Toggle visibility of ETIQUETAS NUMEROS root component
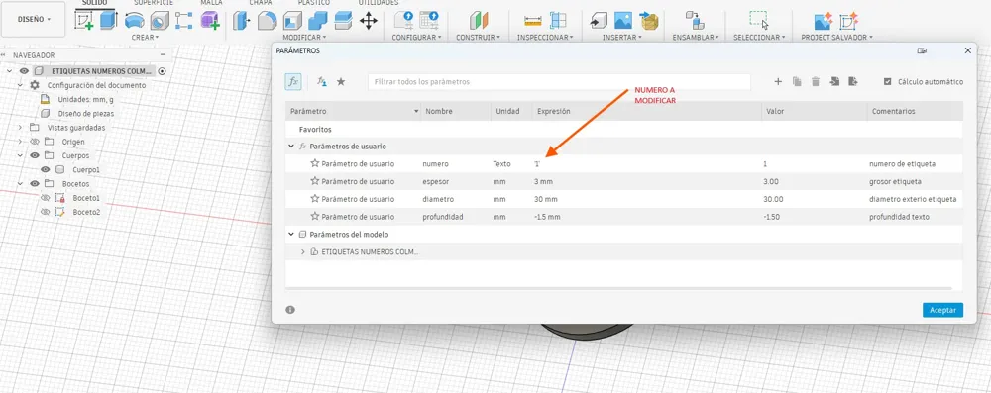This screenshot has width=991, height=393. pyautogui.click(x=24, y=71)
